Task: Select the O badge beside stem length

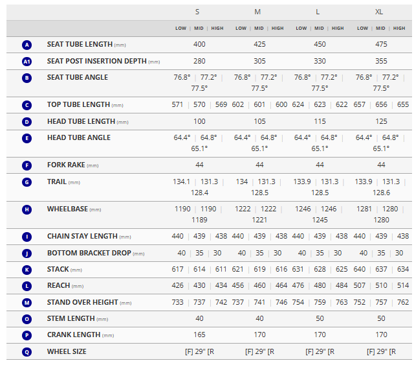Action: click(x=27, y=319)
